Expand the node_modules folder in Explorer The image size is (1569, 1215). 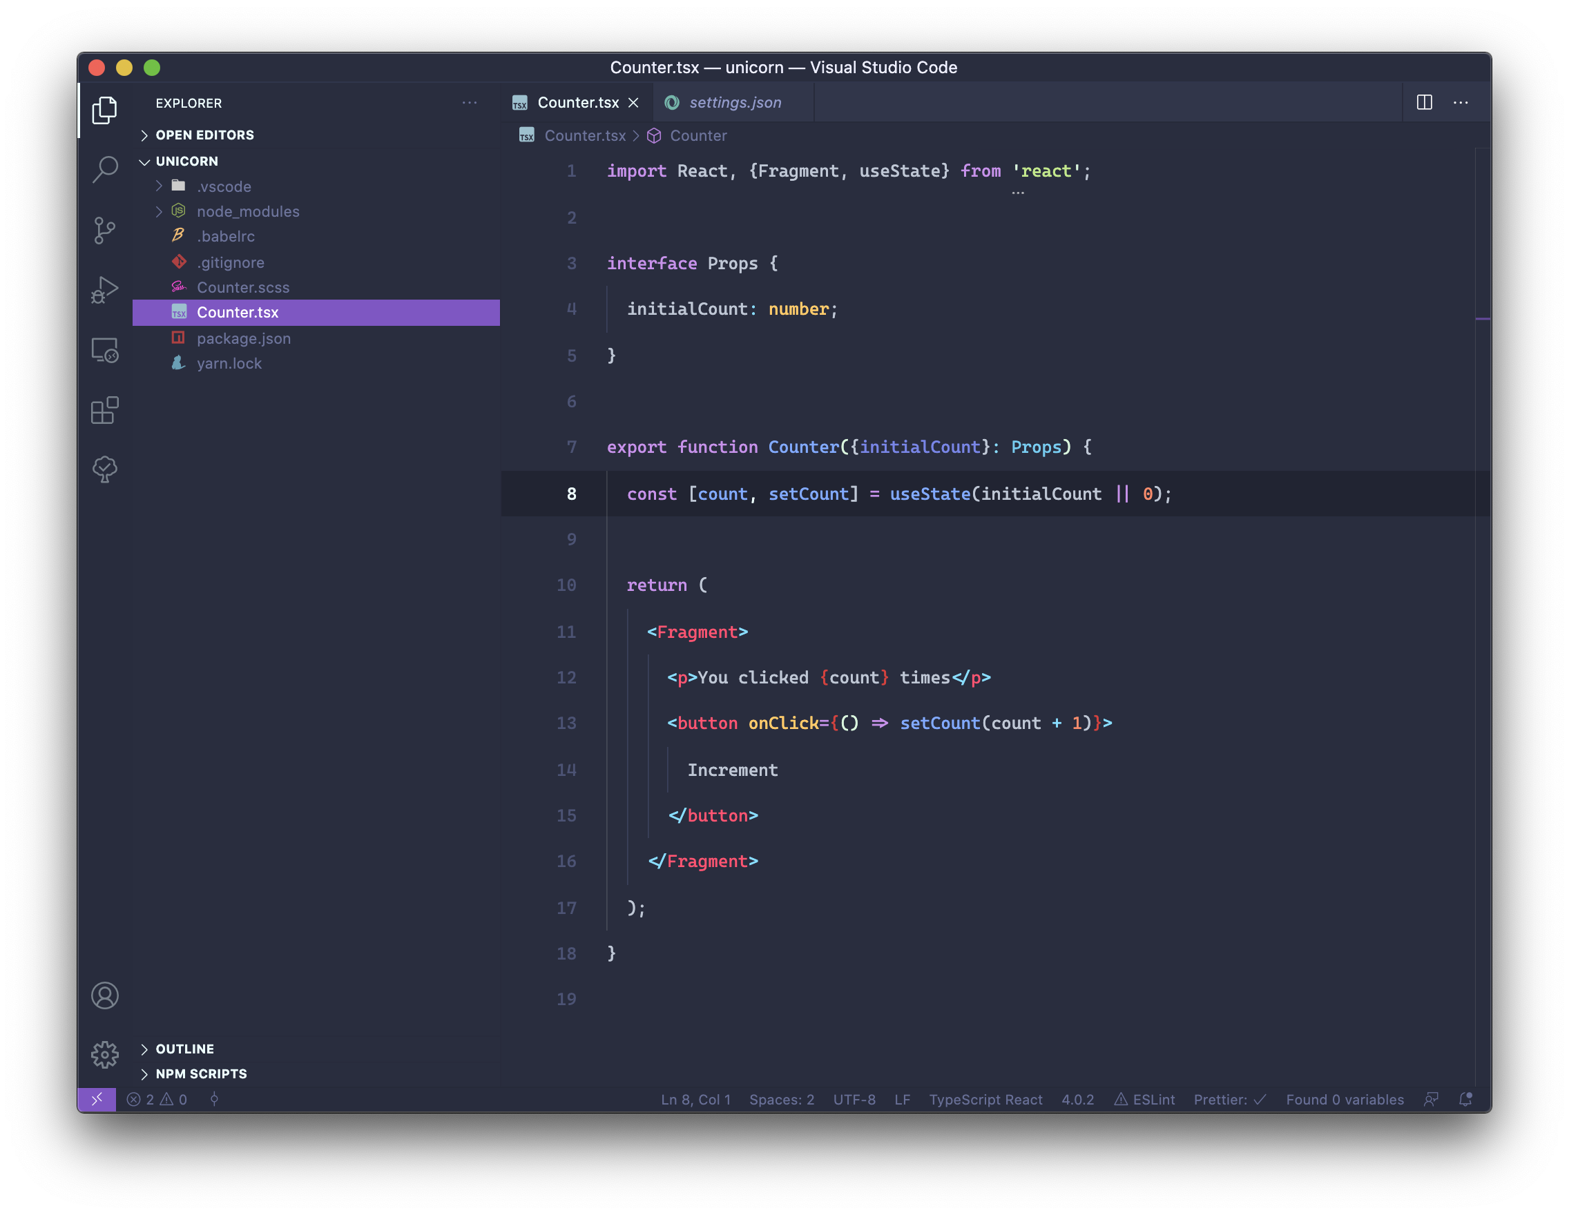tap(162, 210)
